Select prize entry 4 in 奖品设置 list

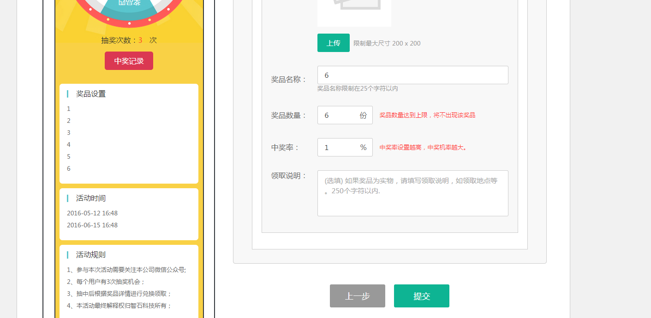68,145
